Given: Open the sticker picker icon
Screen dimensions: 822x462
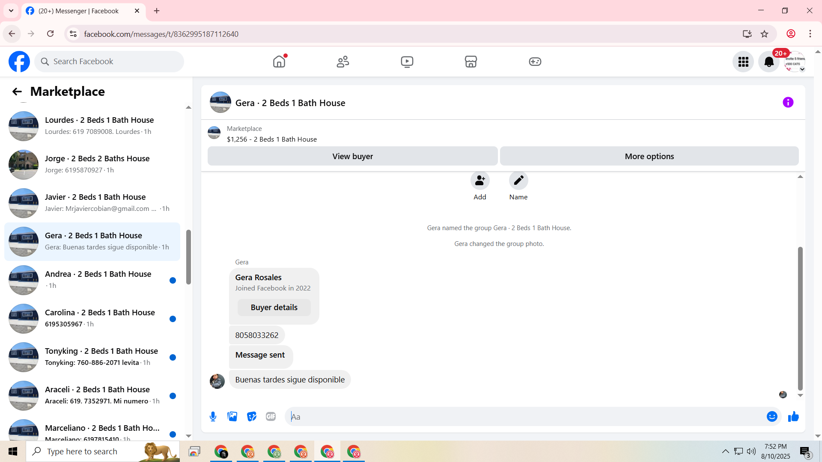Looking at the screenshot, I should [252, 417].
